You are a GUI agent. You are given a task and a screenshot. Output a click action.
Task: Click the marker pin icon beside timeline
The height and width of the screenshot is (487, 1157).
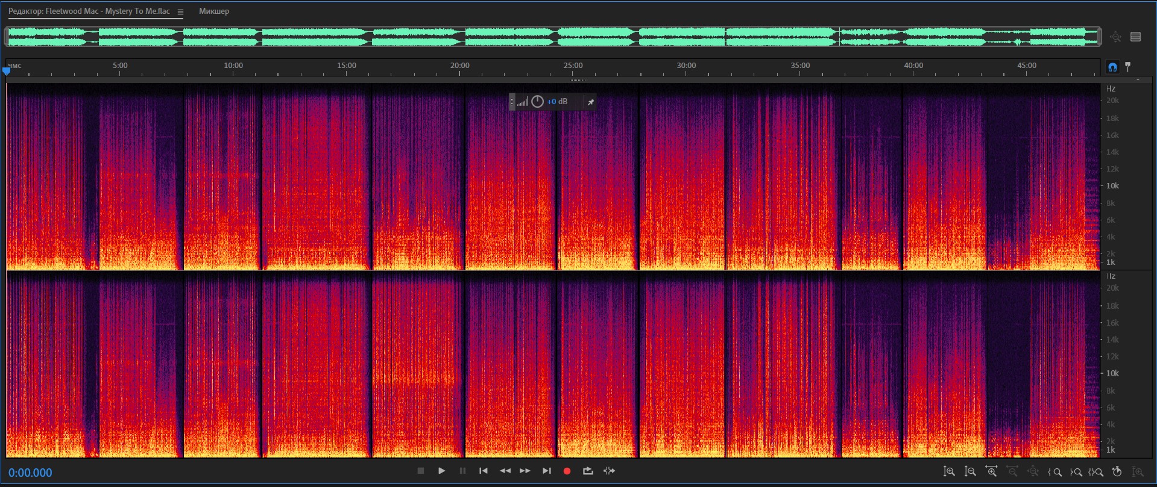[1127, 67]
